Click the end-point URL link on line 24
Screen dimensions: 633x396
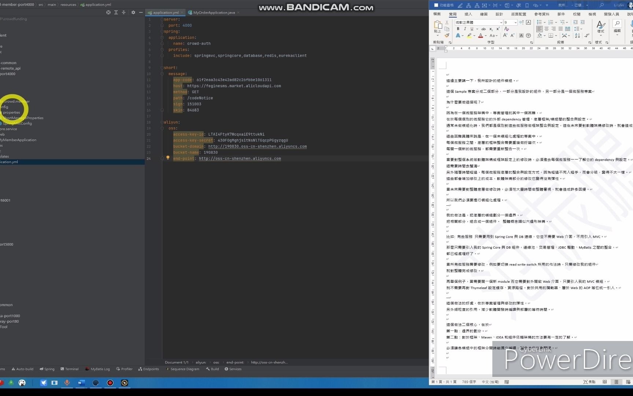click(x=240, y=158)
